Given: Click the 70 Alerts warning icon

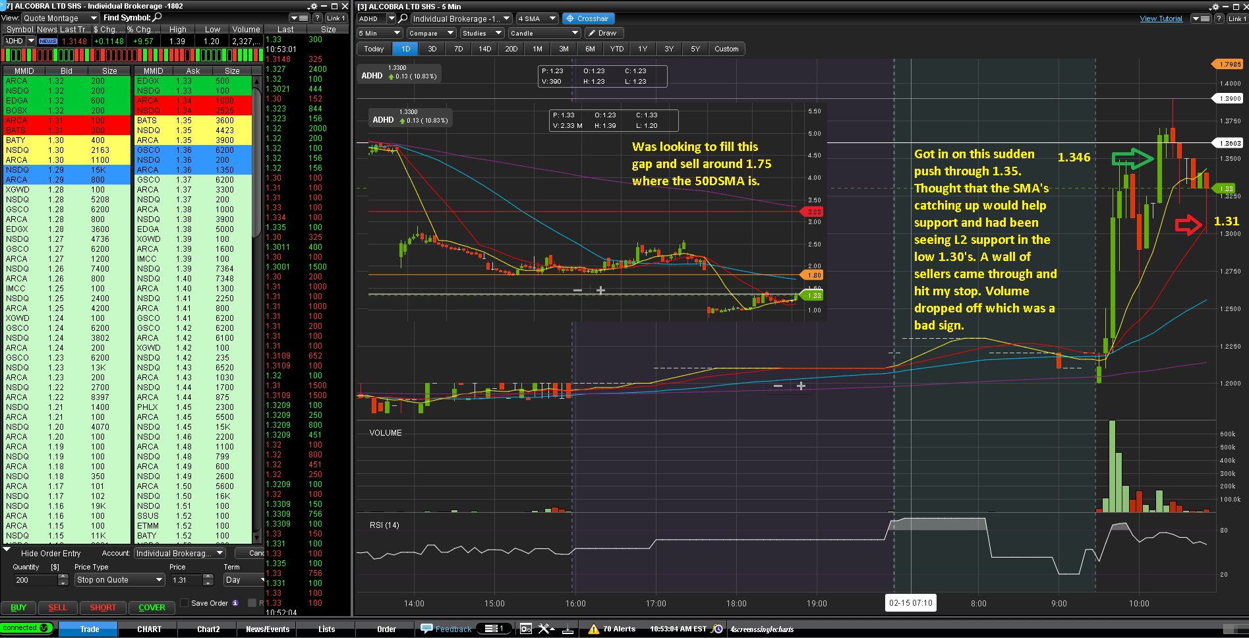Looking at the screenshot, I should point(593,629).
